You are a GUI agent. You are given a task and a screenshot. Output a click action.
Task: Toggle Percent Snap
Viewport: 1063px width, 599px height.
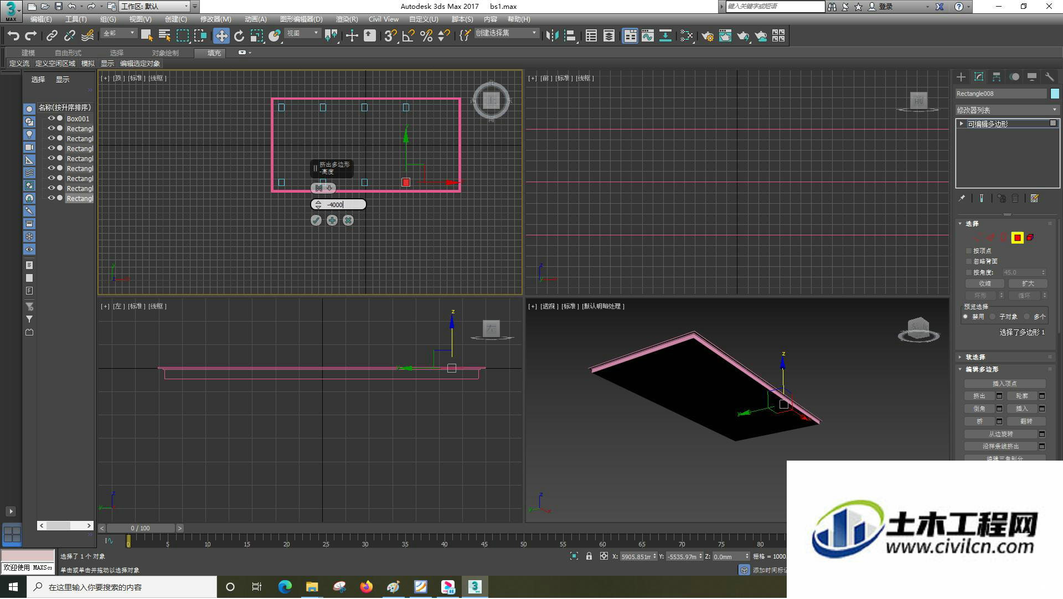point(426,36)
